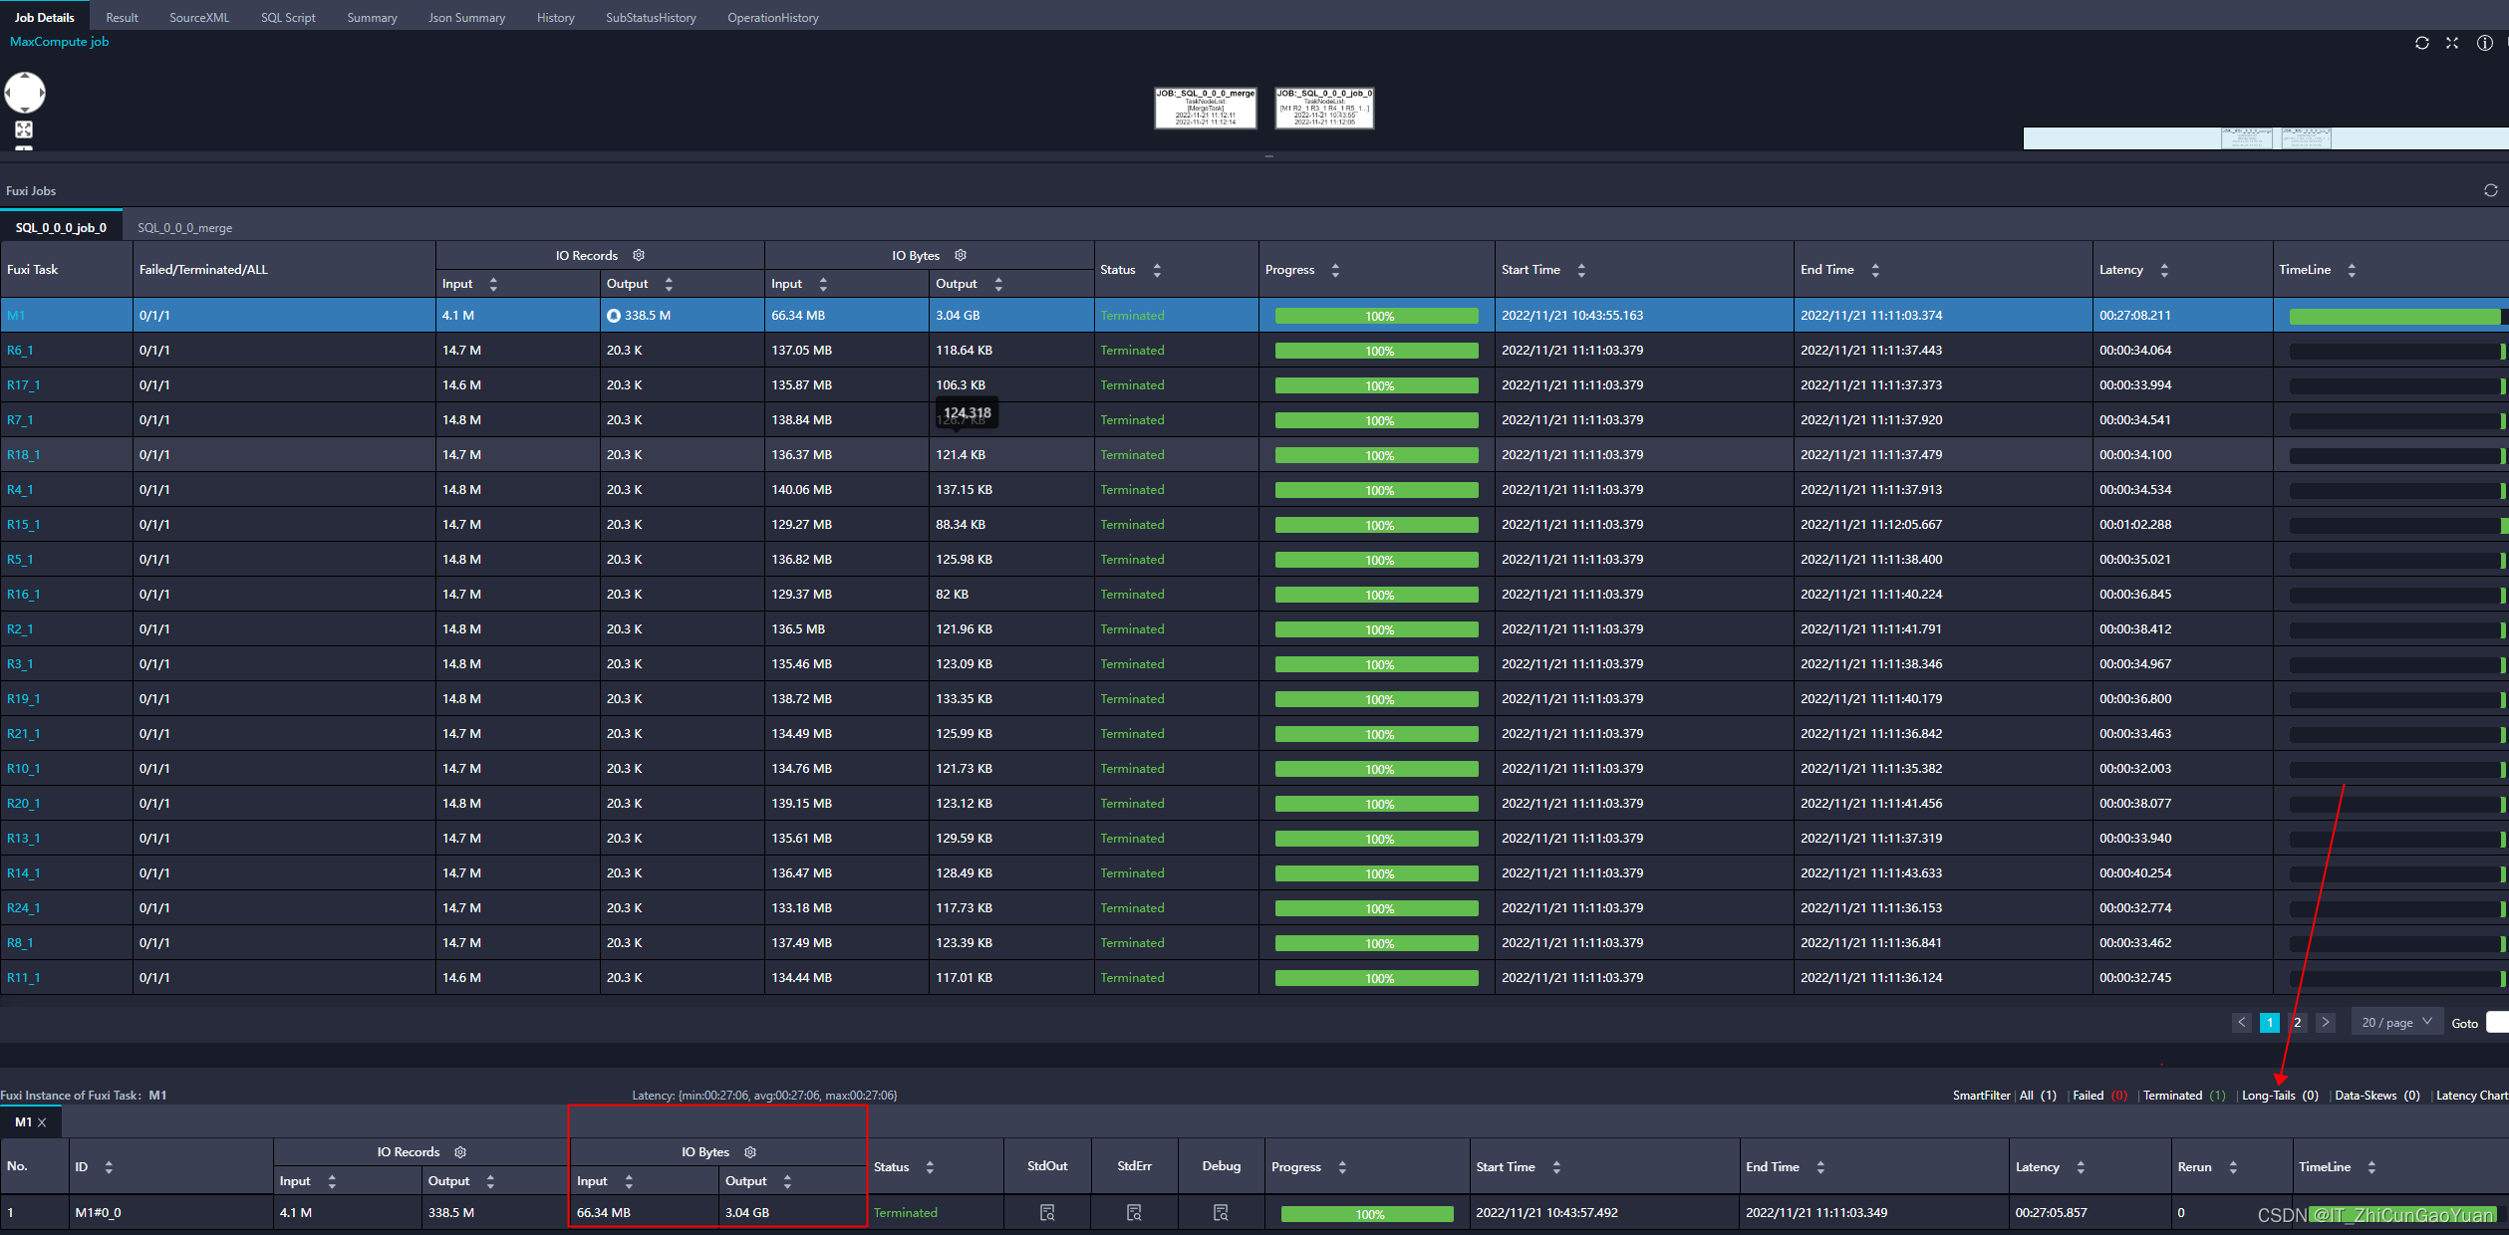Click the pan navigation circle control
The width and height of the screenshot is (2509, 1235).
(x=25, y=93)
